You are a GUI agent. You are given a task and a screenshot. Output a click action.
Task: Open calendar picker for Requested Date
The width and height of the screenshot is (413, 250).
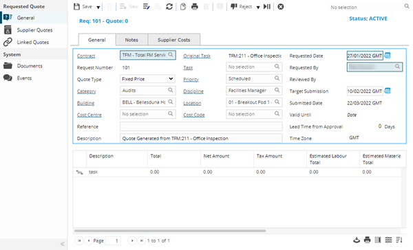coord(388,56)
